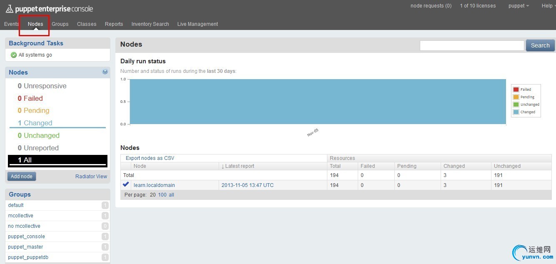Open the Reports tab
The image size is (556, 264).
pos(114,24)
